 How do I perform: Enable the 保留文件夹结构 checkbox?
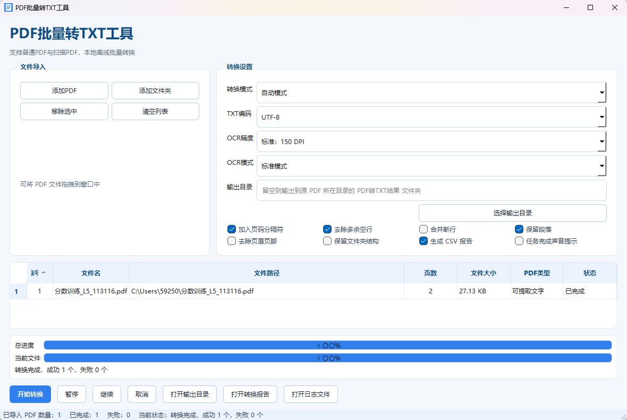click(327, 241)
